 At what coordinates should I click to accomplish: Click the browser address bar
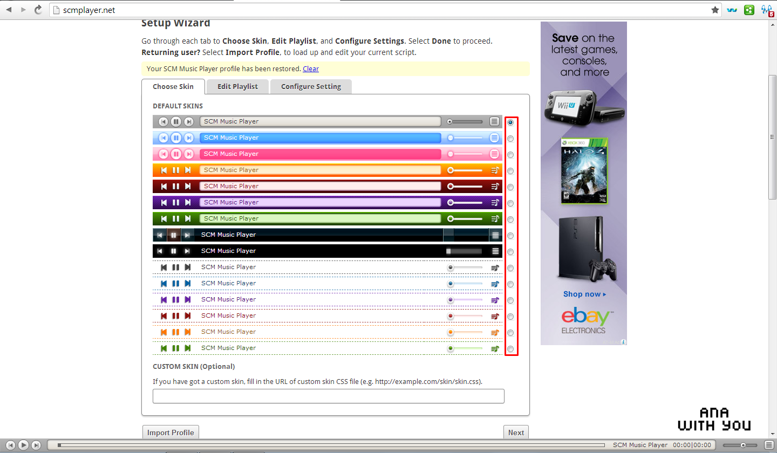tap(386, 10)
